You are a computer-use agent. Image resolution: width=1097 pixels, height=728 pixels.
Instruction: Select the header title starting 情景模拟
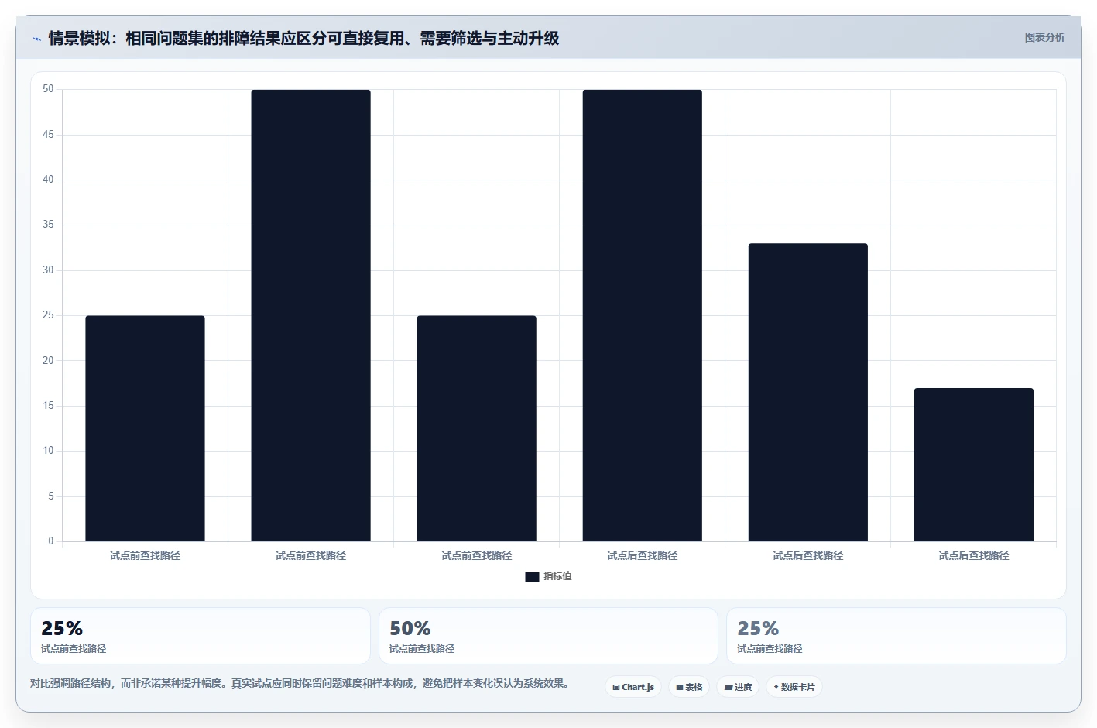pos(303,38)
